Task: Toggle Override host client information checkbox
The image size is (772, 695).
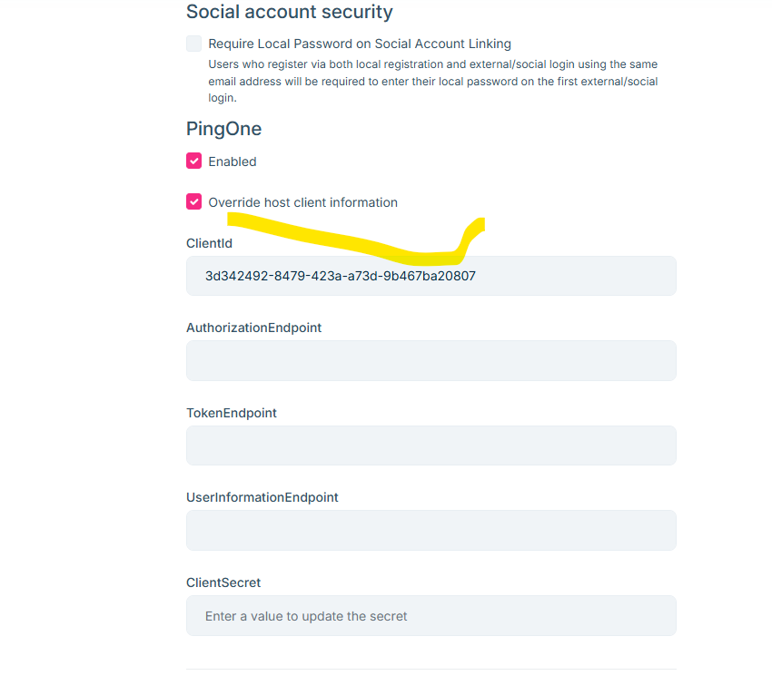Action: tap(194, 201)
